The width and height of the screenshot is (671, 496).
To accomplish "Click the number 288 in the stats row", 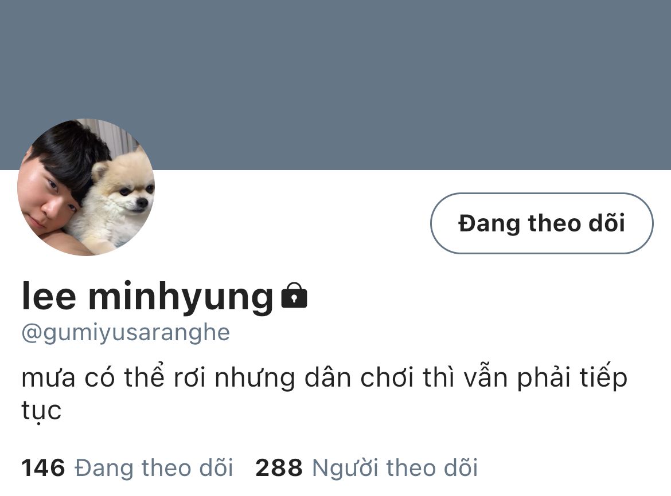I will point(279,467).
